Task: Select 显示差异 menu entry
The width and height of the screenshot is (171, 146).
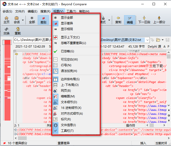Action: click(76, 23)
